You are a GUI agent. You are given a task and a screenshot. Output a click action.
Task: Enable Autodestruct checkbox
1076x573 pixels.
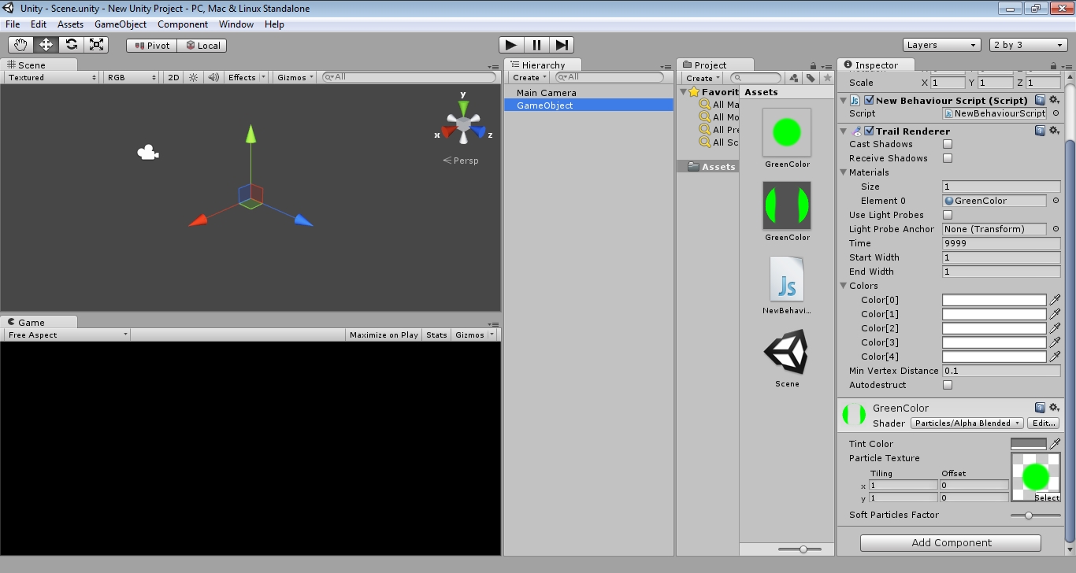tap(948, 385)
